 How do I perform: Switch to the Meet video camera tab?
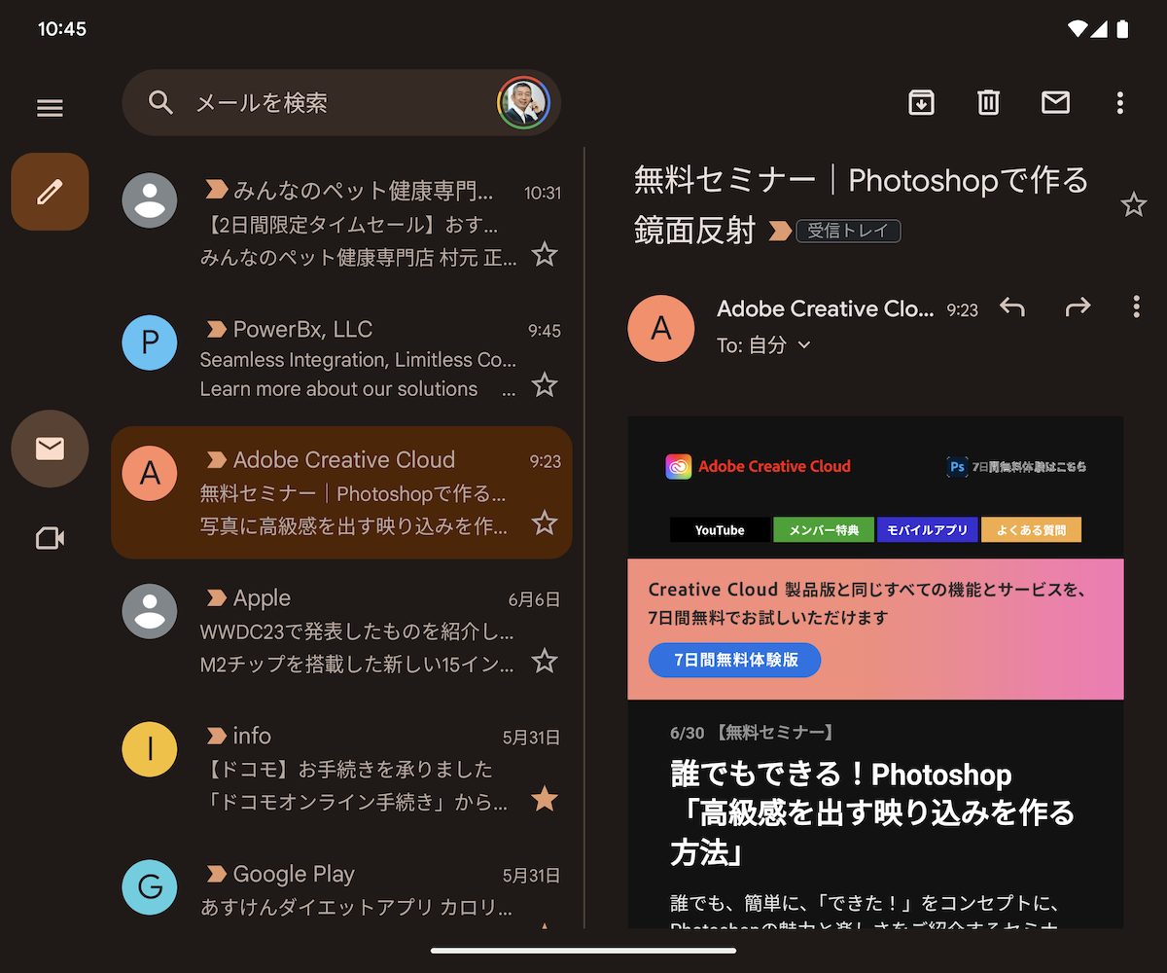pyautogui.click(x=50, y=538)
